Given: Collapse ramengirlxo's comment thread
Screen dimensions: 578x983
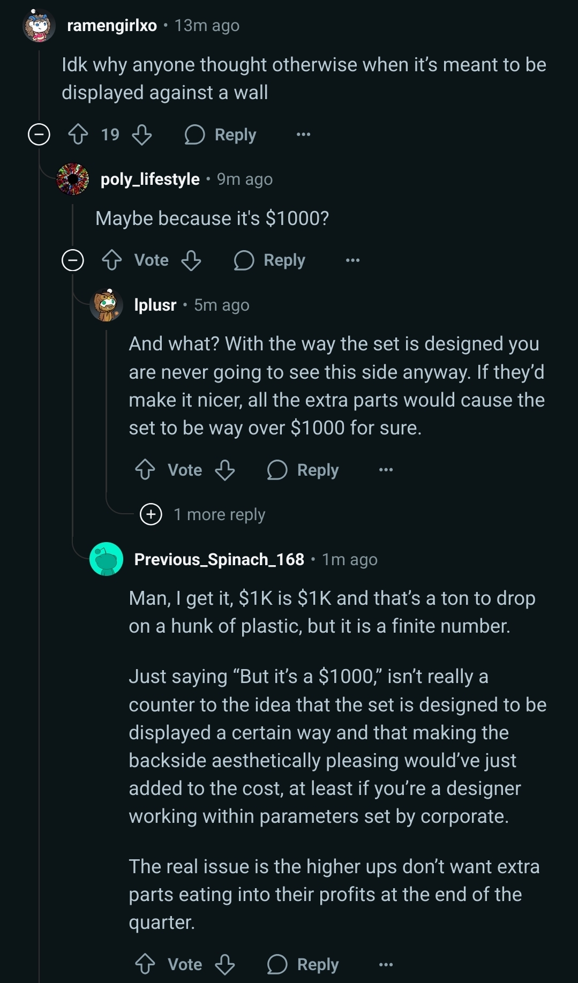Looking at the screenshot, I should [x=39, y=134].
